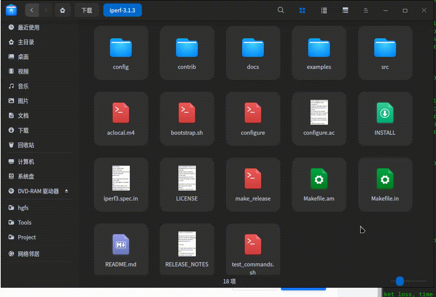Go to the home directory
This screenshot has height=297, width=436.
(x=63, y=10)
